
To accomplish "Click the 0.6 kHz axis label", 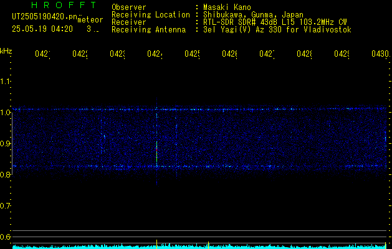I will pyautogui.click(x=5, y=237).
